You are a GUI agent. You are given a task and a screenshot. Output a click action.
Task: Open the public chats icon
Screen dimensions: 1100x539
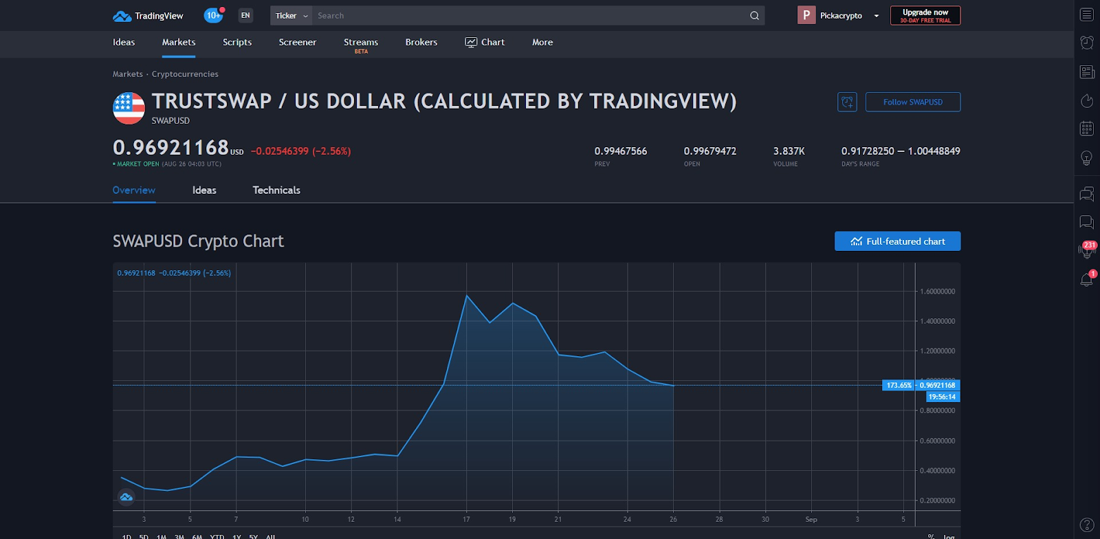tap(1087, 194)
